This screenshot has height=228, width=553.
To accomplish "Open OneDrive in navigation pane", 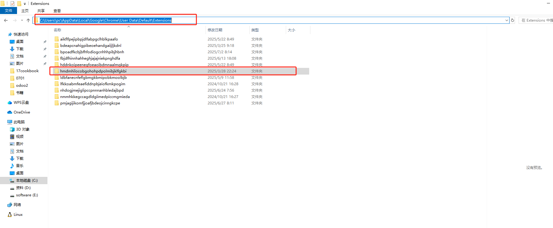I will pyautogui.click(x=22, y=112).
